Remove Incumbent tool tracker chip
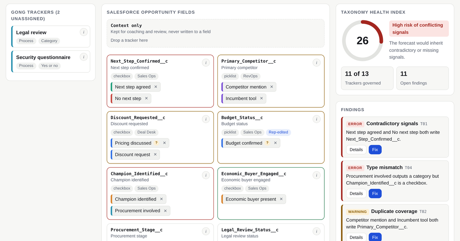The image size is (460, 241). pyautogui.click(x=261, y=98)
